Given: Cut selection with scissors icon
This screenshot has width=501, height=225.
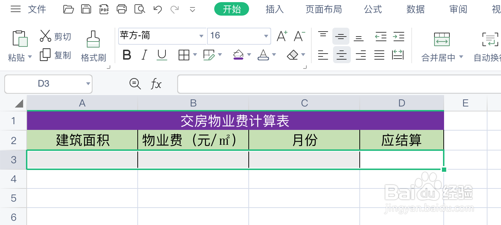Looking at the screenshot, I should (46, 36).
